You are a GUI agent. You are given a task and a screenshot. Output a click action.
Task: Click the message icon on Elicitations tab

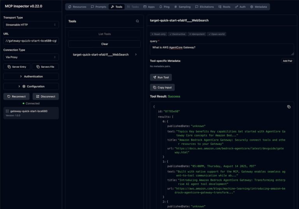(x=197, y=7)
